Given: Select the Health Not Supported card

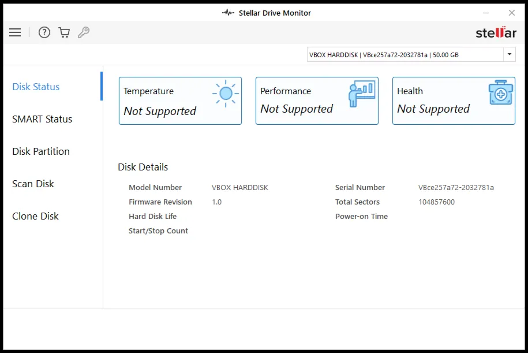Looking at the screenshot, I should [x=454, y=101].
